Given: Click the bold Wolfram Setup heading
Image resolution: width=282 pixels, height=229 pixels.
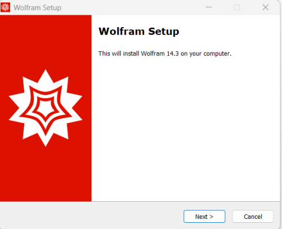Looking at the screenshot, I should [139, 32].
